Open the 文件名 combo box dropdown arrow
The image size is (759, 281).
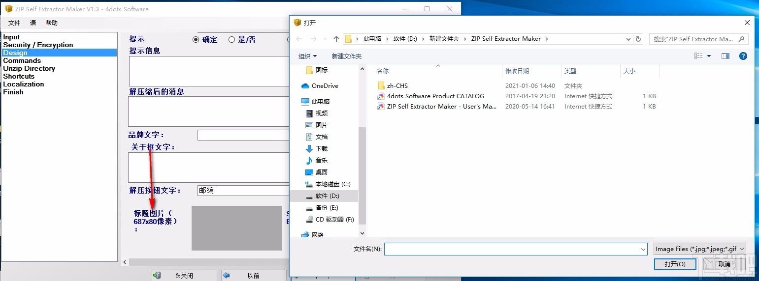pyautogui.click(x=643, y=250)
